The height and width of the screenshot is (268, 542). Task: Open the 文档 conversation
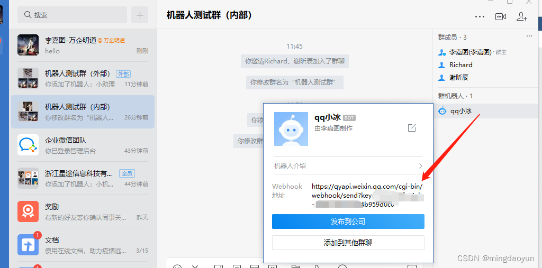[83, 245]
